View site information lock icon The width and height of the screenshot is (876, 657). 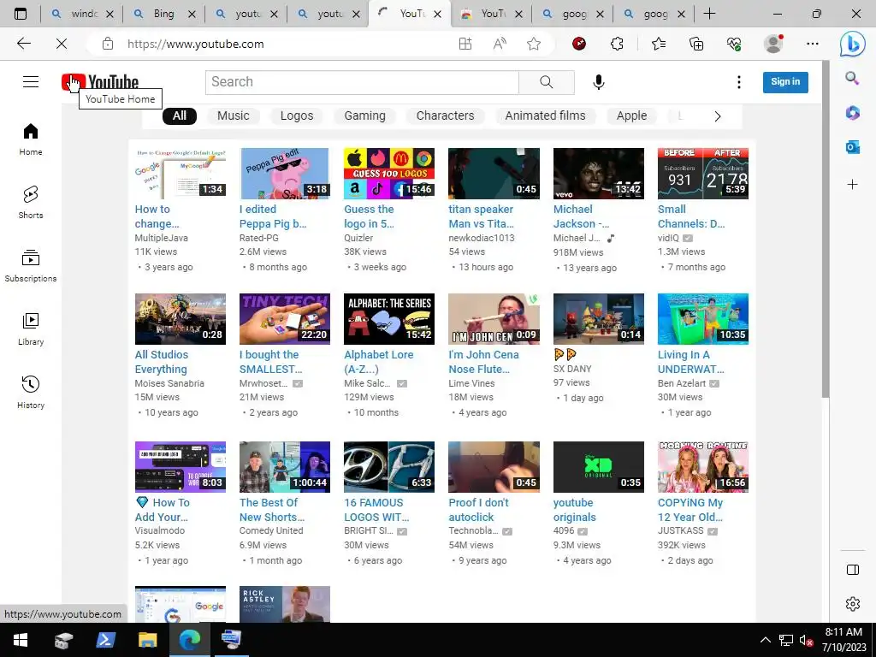pos(108,44)
